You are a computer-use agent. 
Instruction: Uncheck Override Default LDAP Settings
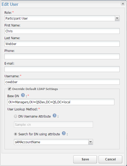tap(9, 89)
